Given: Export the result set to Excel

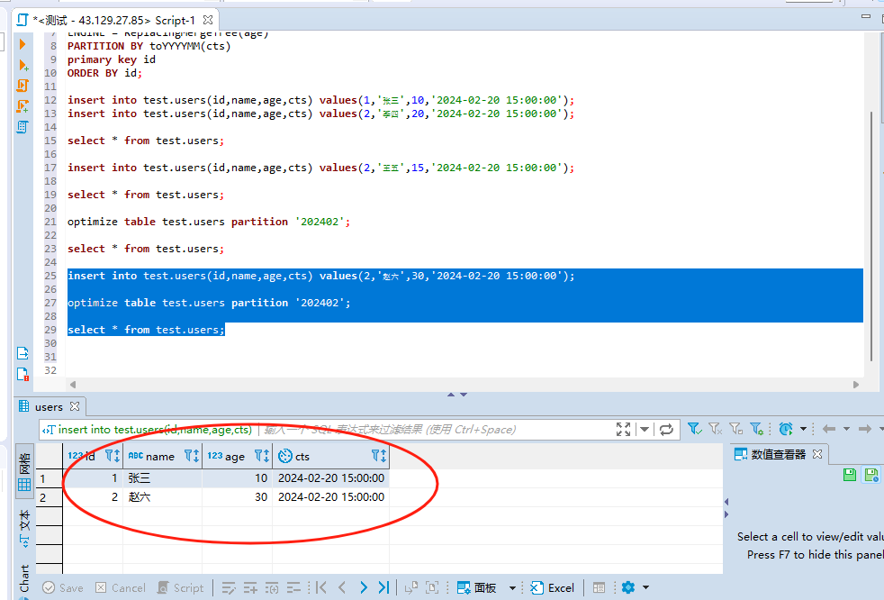Looking at the screenshot, I should click(x=552, y=587).
